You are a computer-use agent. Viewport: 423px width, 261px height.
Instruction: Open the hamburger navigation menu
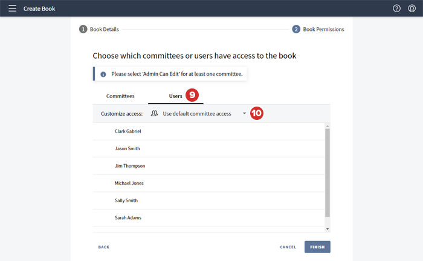pos(12,8)
